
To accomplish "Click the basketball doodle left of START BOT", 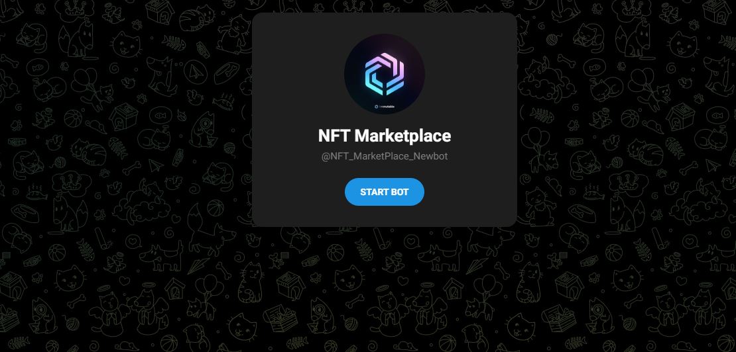I will (x=215, y=208).
